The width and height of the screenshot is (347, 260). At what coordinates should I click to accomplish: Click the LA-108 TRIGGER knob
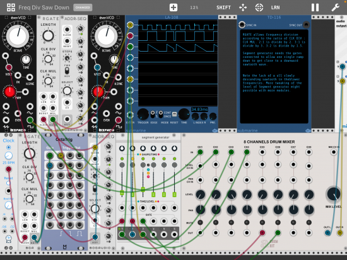click(143, 115)
